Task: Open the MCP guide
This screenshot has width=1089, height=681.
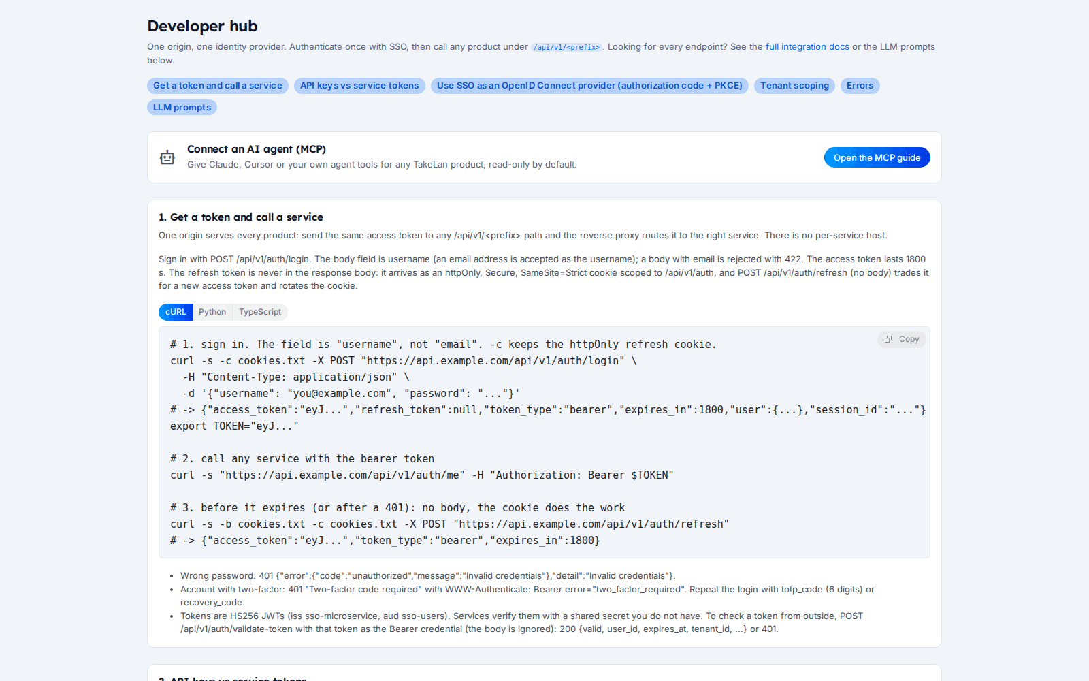Action: coord(877,157)
